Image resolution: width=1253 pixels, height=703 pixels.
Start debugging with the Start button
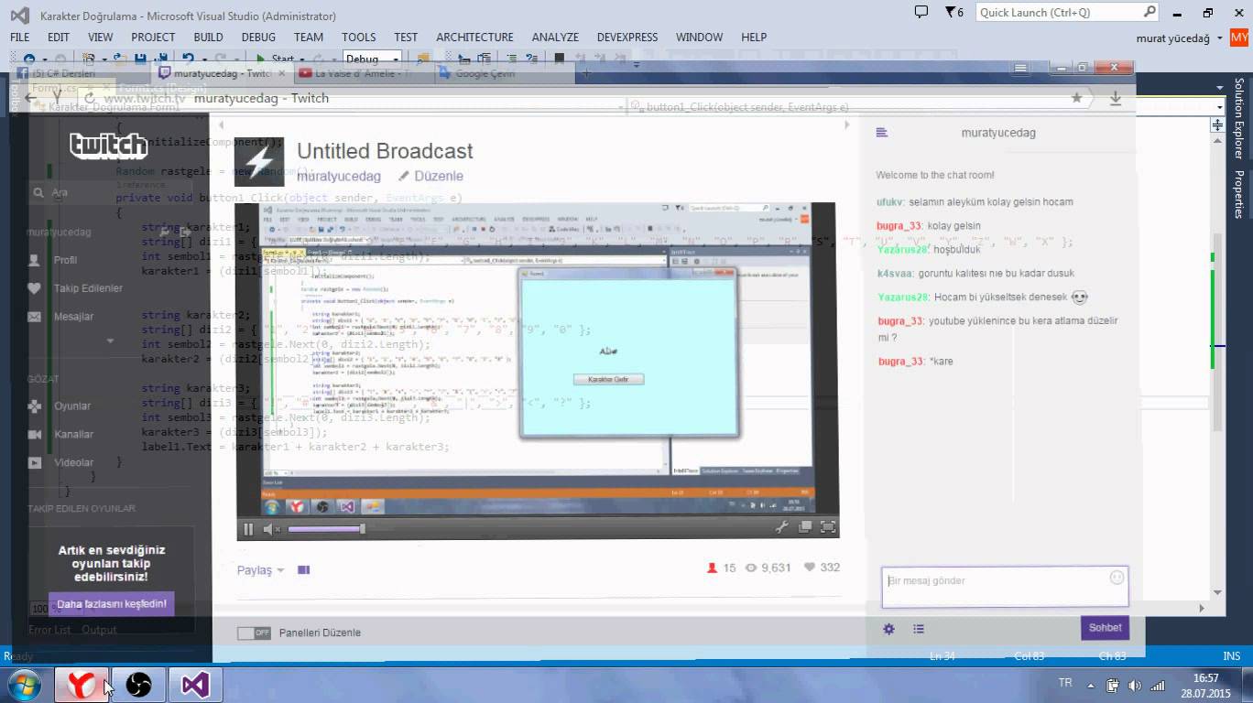click(277, 59)
